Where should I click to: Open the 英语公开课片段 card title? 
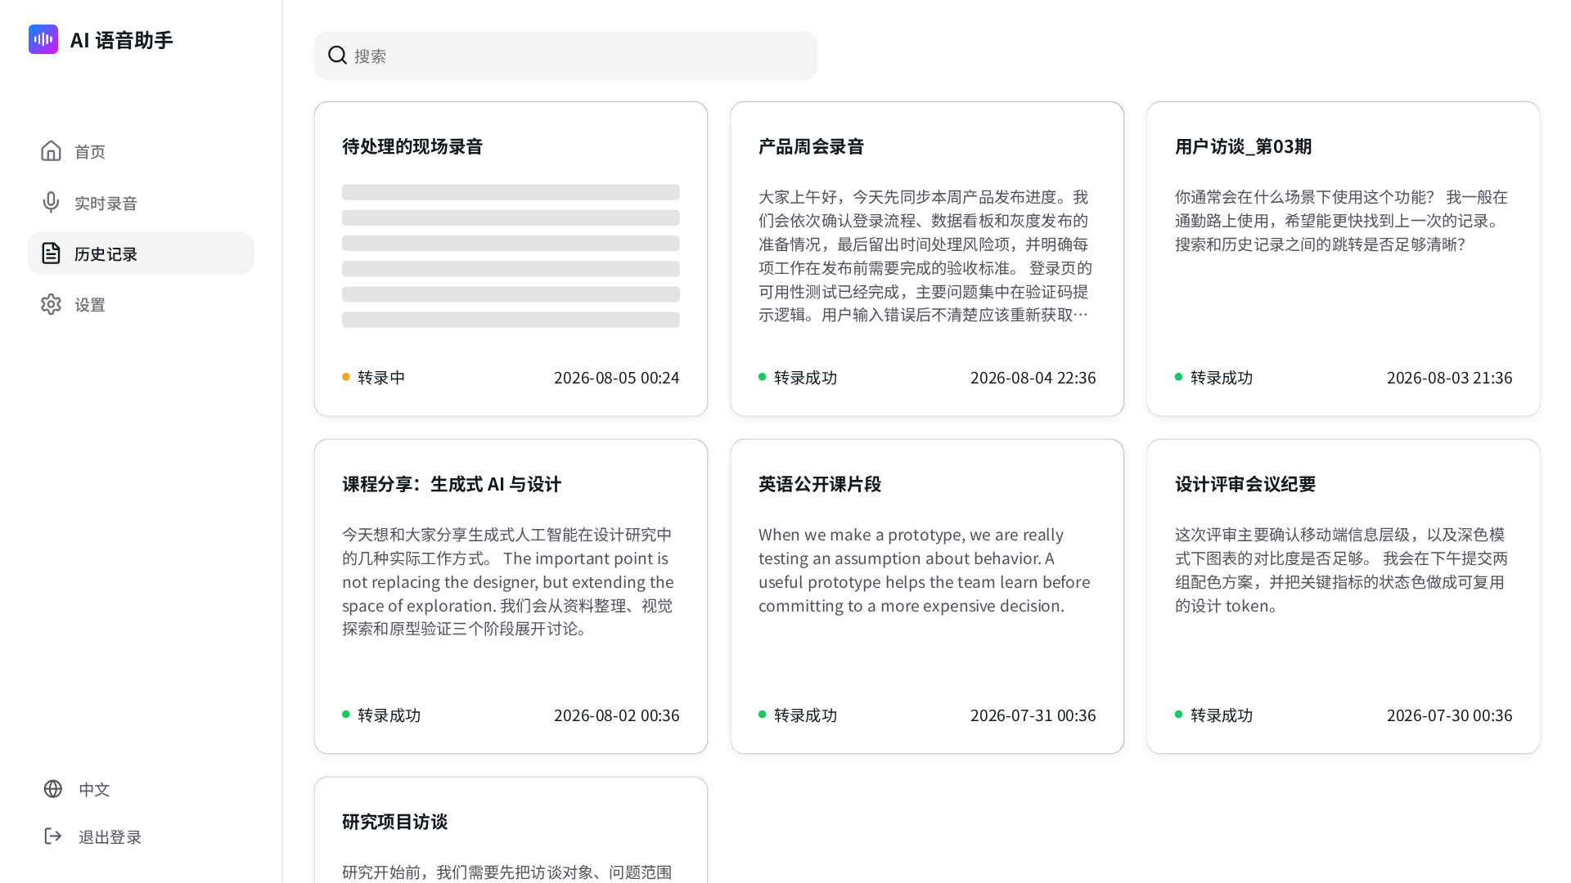pos(820,484)
